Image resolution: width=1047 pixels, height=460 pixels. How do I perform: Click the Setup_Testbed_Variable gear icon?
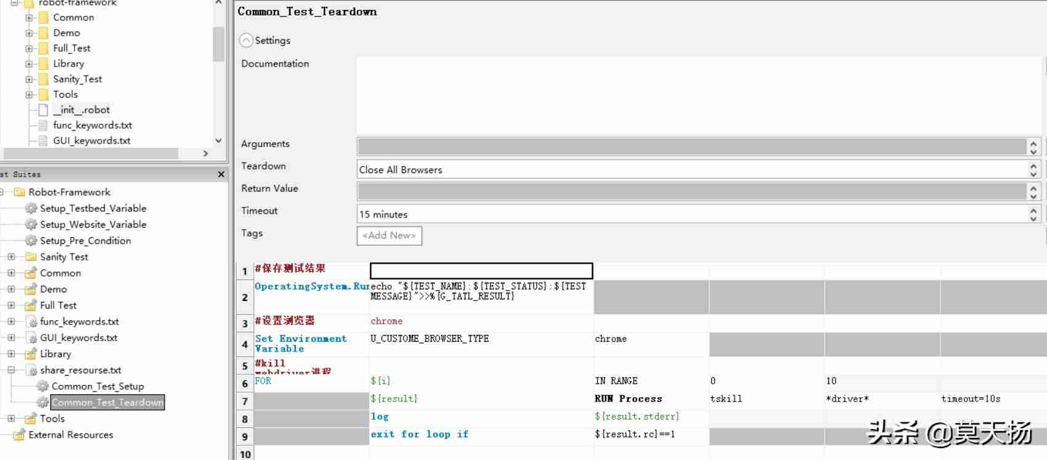pos(31,208)
